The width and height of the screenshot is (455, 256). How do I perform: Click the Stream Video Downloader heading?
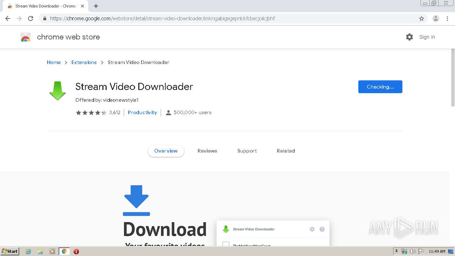click(134, 86)
